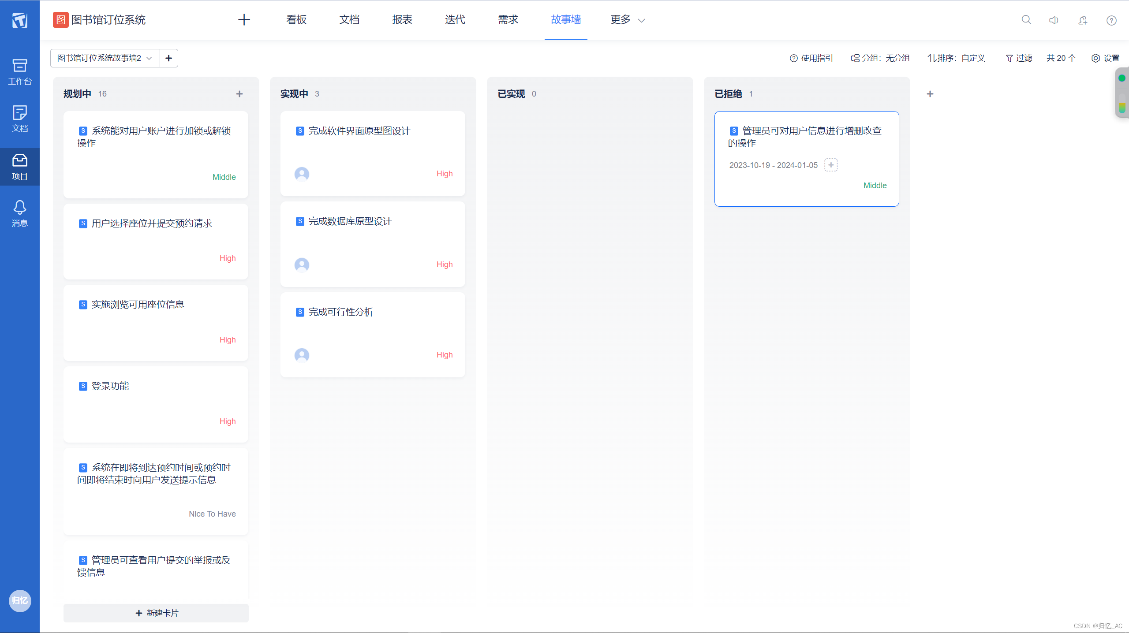Open 分组: 无分组 grouping selector
The width and height of the screenshot is (1129, 633).
coord(880,58)
